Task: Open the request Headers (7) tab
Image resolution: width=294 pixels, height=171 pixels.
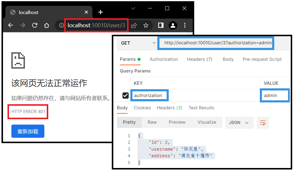Action: [x=200, y=59]
